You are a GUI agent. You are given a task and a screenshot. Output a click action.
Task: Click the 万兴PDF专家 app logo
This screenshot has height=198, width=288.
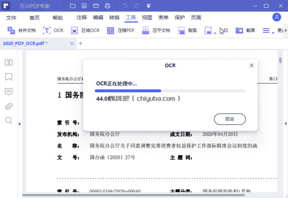pos(6,6)
